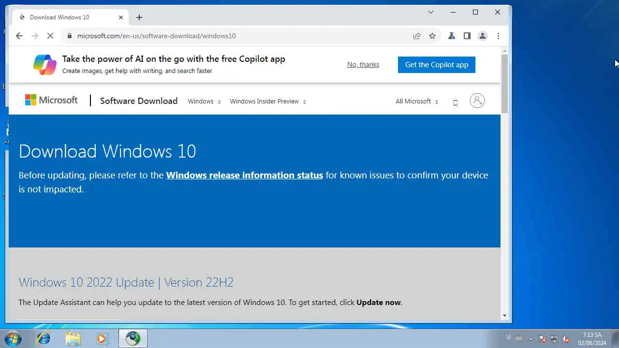Click the bold Update now text

pyautogui.click(x=379, y=303)
